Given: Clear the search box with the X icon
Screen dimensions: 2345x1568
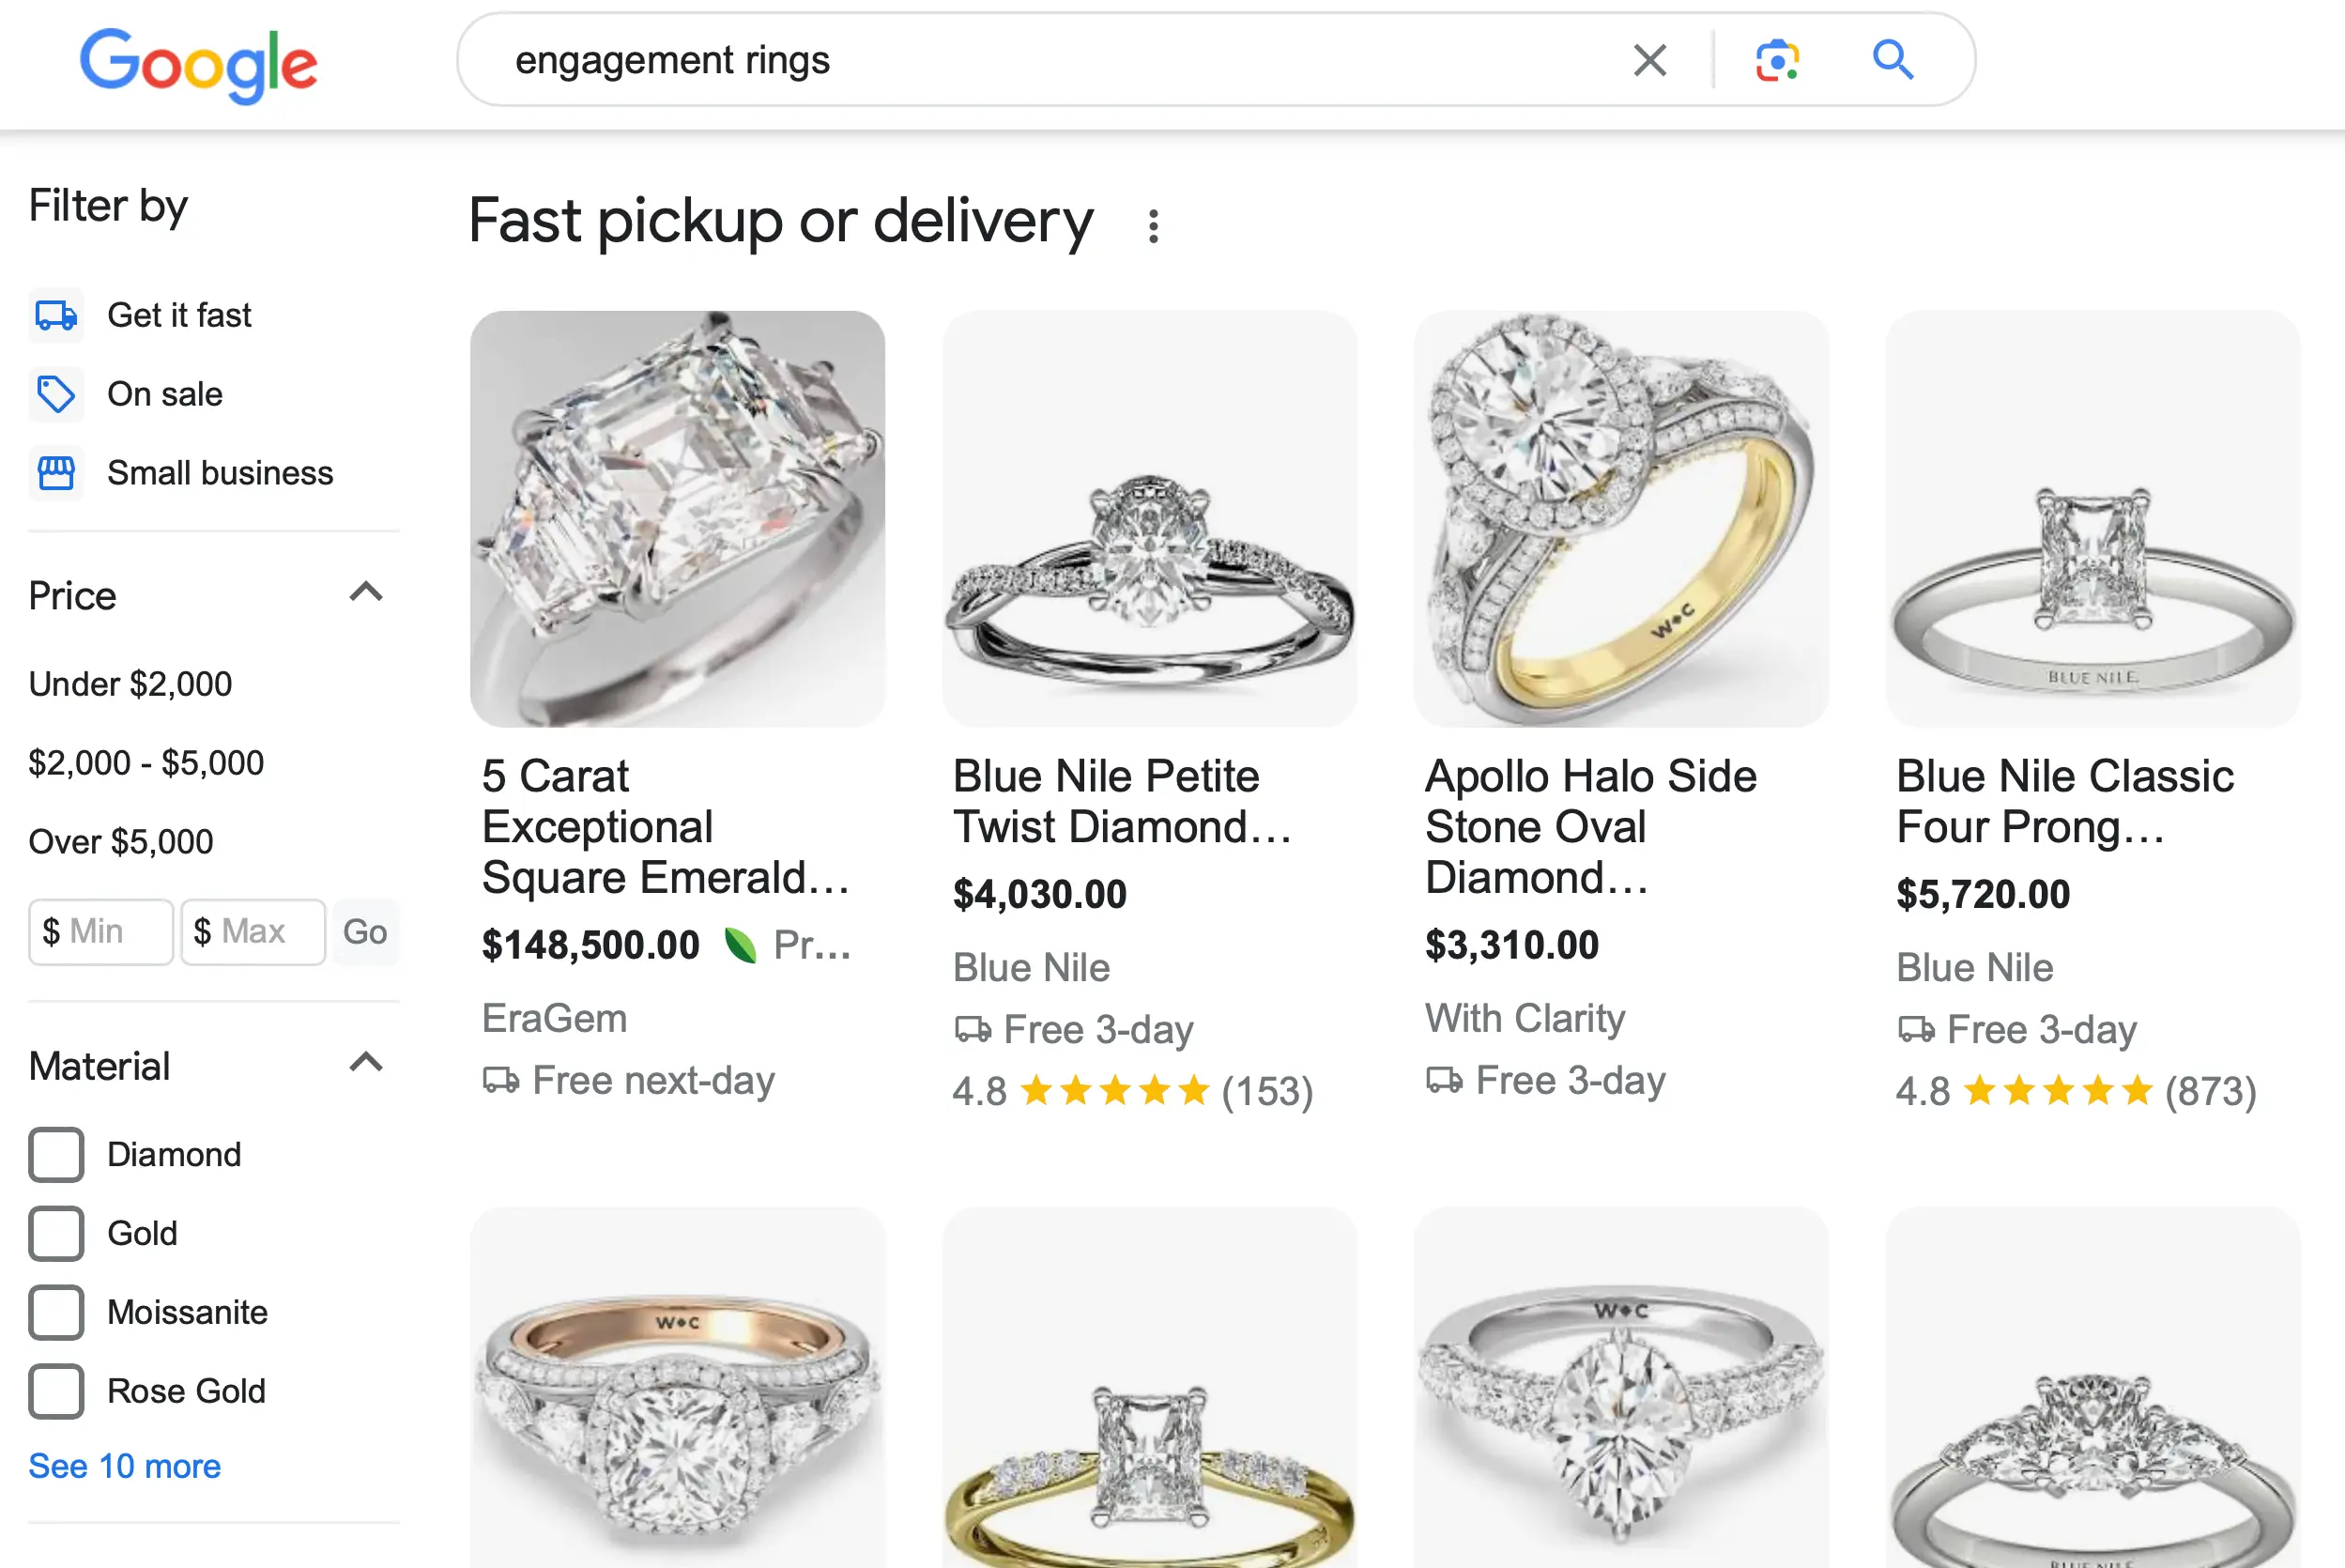Looking at the screenshot, I should (1649, 60).
